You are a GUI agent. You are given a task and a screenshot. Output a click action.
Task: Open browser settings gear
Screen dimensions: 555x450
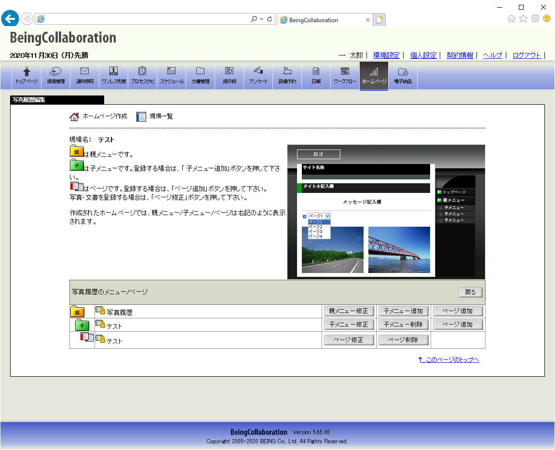535,18
